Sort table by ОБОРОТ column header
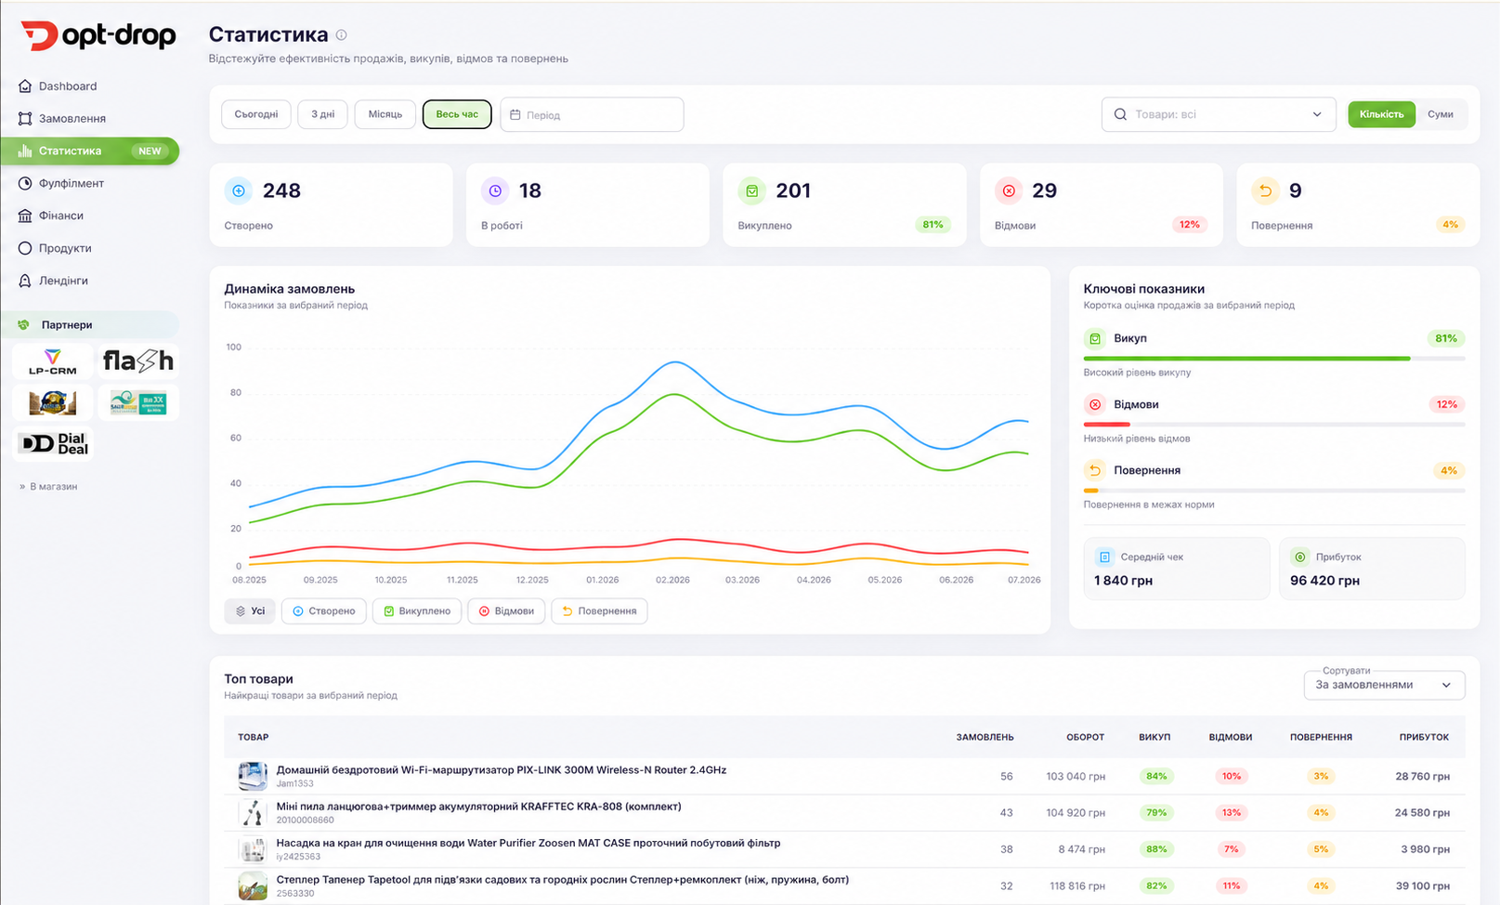 (1086, 738)
